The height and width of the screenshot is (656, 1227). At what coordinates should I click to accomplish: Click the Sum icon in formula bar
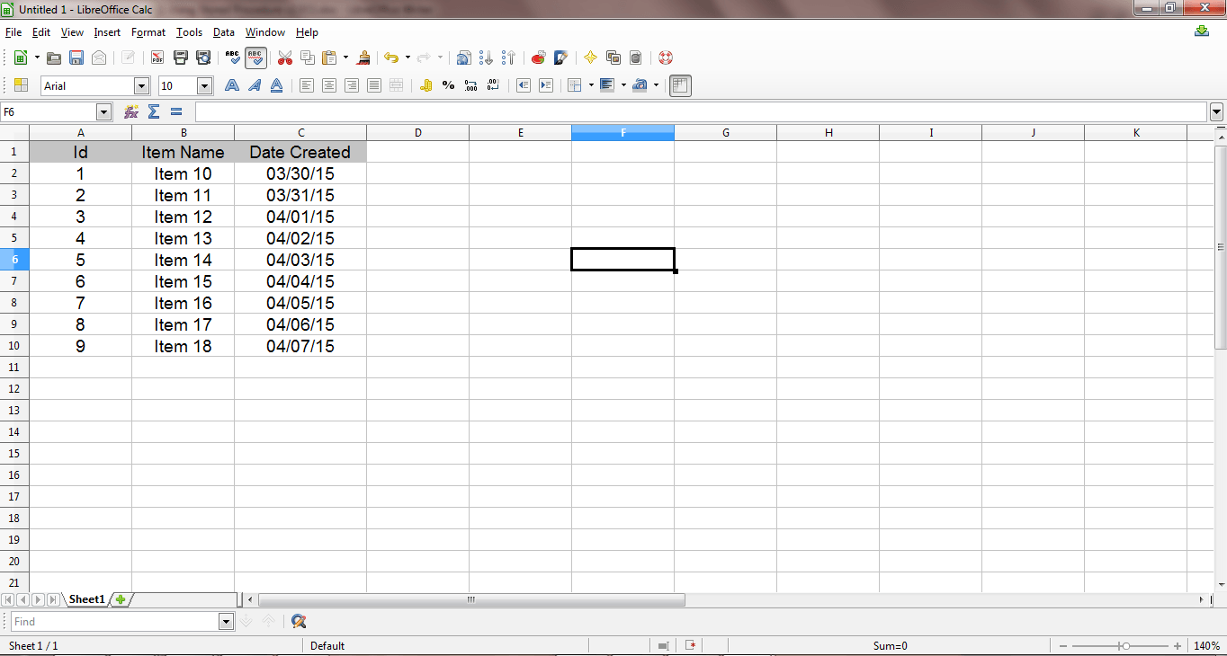pos(154,111)
